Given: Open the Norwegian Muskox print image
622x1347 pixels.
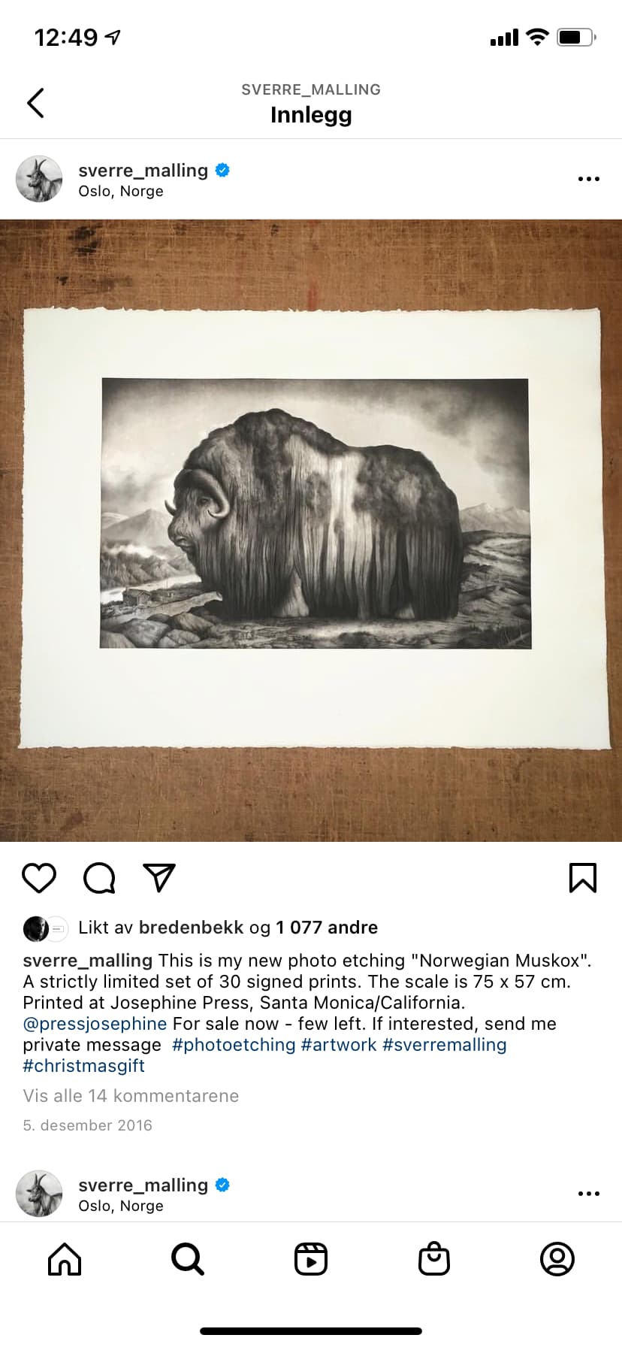Looking at the screenshot, I should (x=311, y=531).
